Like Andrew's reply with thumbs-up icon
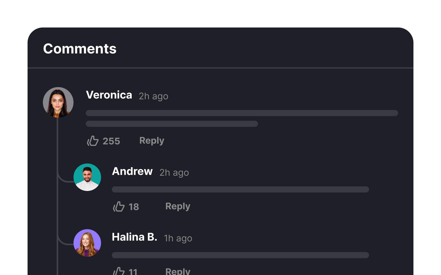 (119, 207)
